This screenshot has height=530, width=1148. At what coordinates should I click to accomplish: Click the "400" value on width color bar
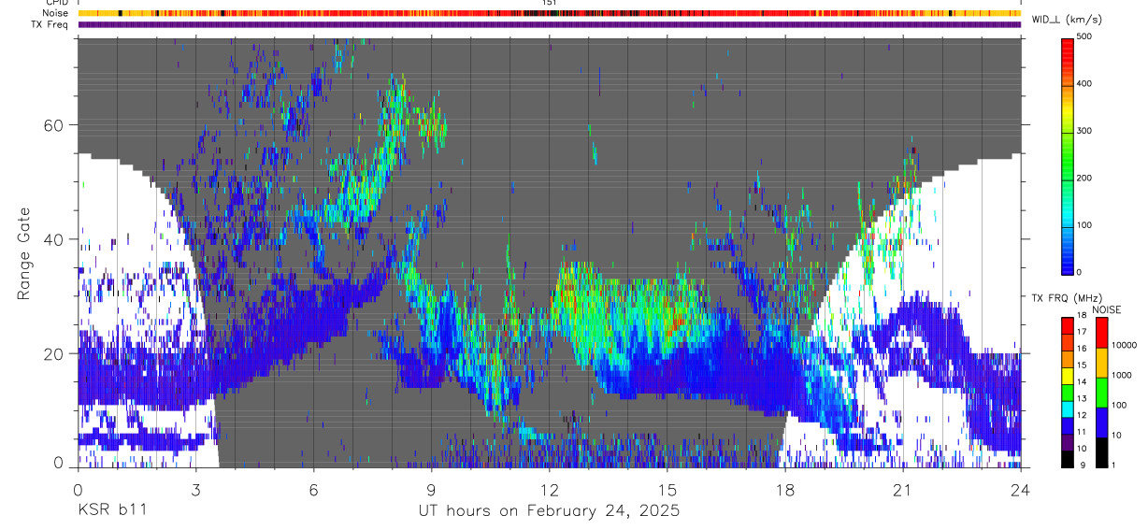click(1085, 84)
